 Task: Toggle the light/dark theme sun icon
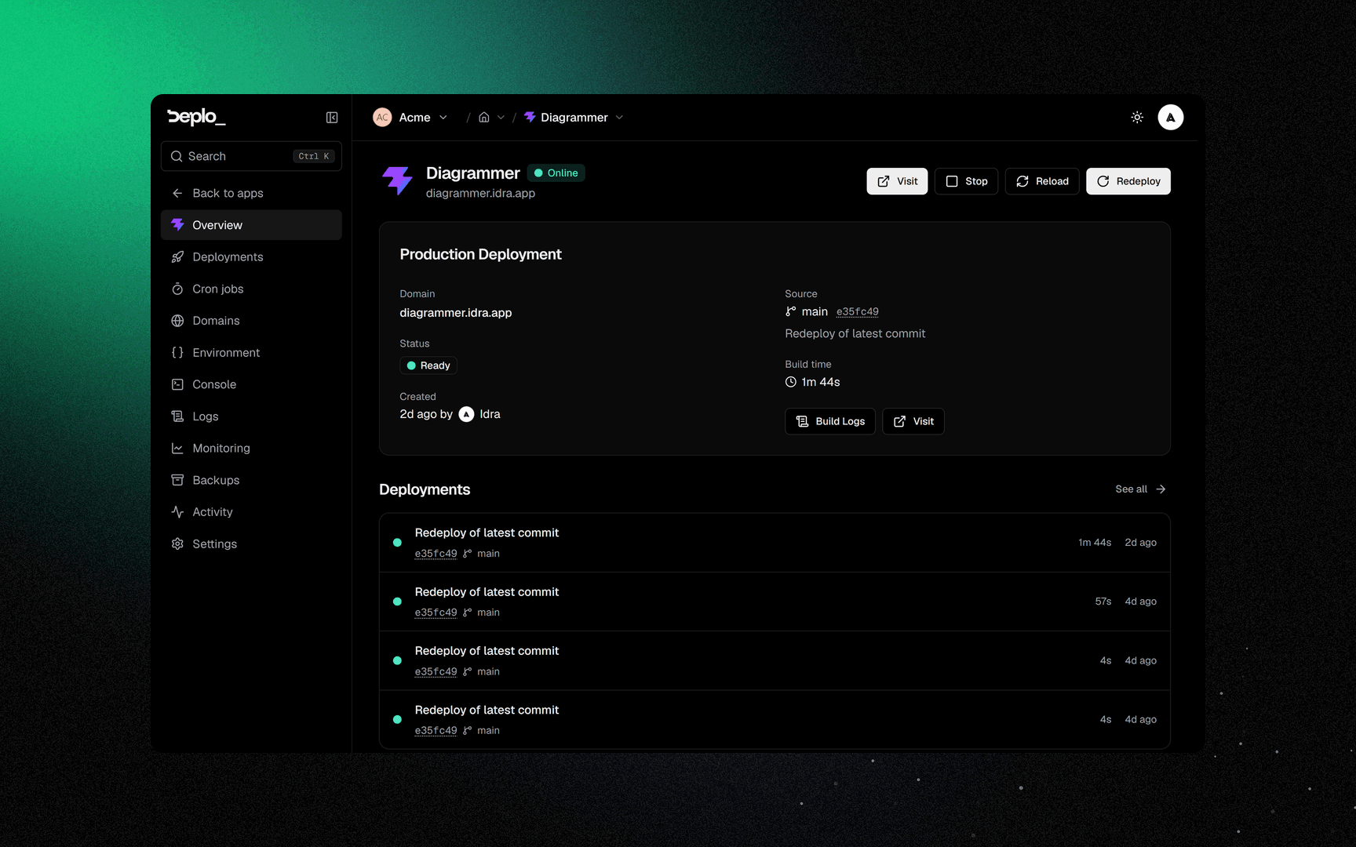pyautogui.click(x=1137, y=118)
